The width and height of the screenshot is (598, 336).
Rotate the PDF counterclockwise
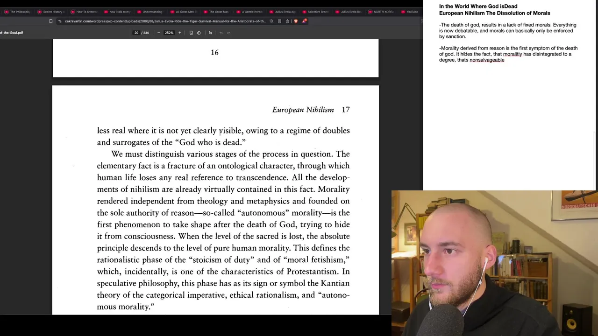(199, 33)
